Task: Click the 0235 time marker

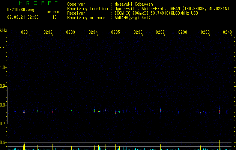Action: (116, 32)
